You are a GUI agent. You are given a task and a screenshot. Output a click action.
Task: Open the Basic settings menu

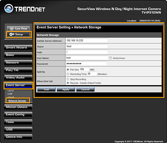[x=18, y=55]
